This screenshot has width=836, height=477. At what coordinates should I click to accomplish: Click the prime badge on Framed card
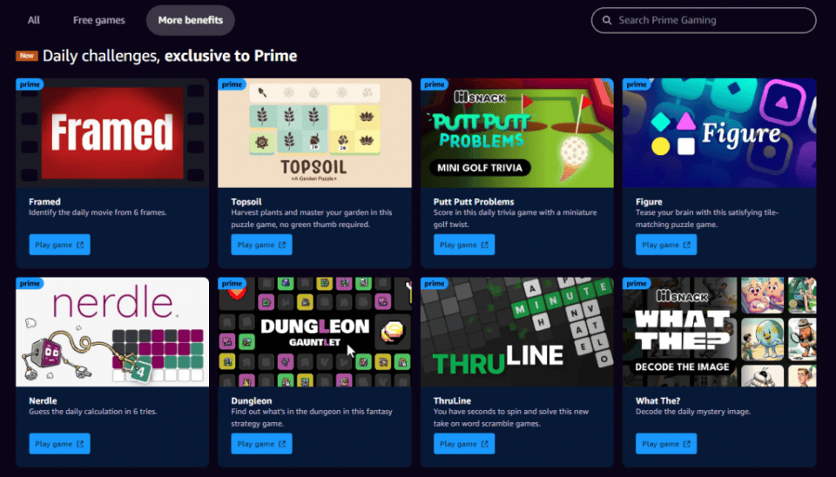[x=30, y=84]
